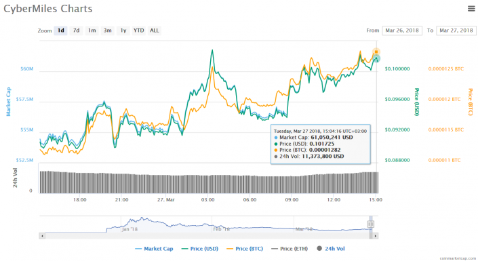Select the 1m zoom range
This screenshot has width=478, height=261.
click(x=92, y=31)
